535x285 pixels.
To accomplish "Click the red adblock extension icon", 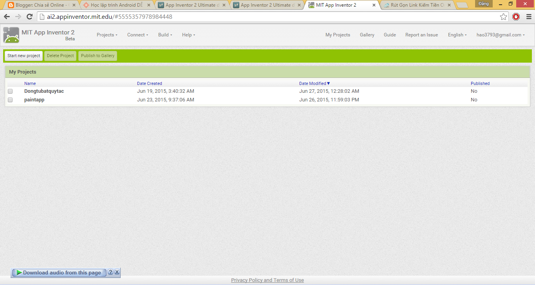I will click(516, 17).
